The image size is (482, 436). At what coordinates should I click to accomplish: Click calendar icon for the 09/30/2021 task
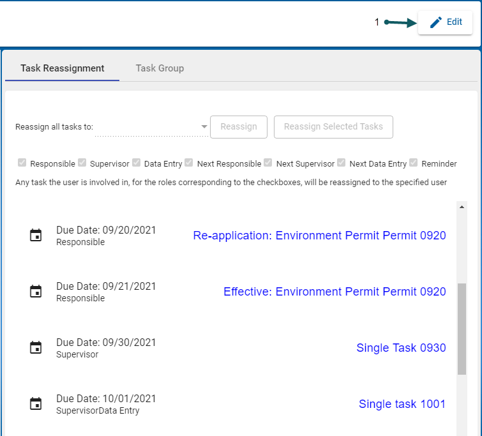36,348
